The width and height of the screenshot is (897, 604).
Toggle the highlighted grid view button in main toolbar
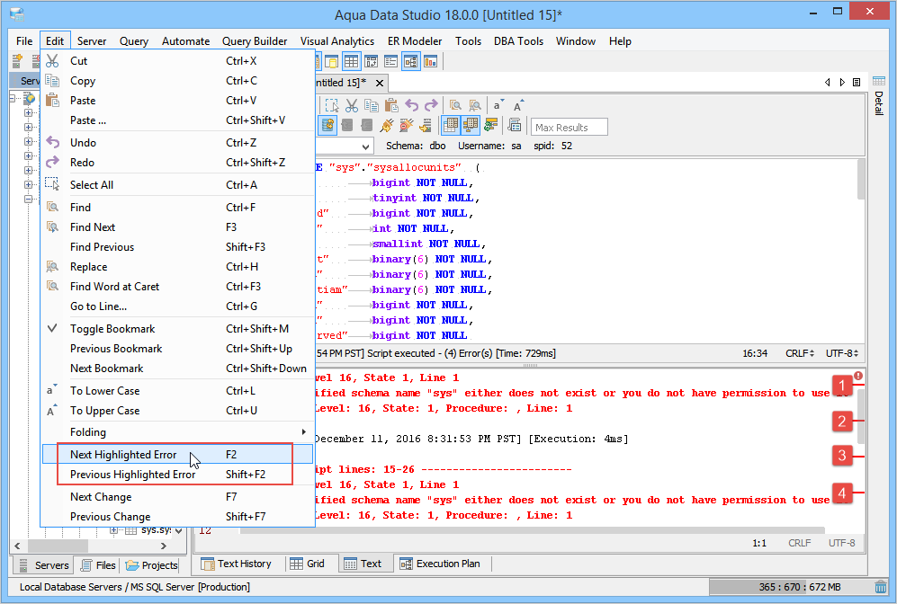[x=351, y=61]
